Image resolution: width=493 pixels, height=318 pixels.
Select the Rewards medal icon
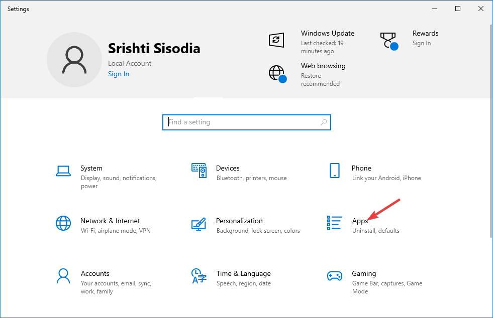coord(389,41)
